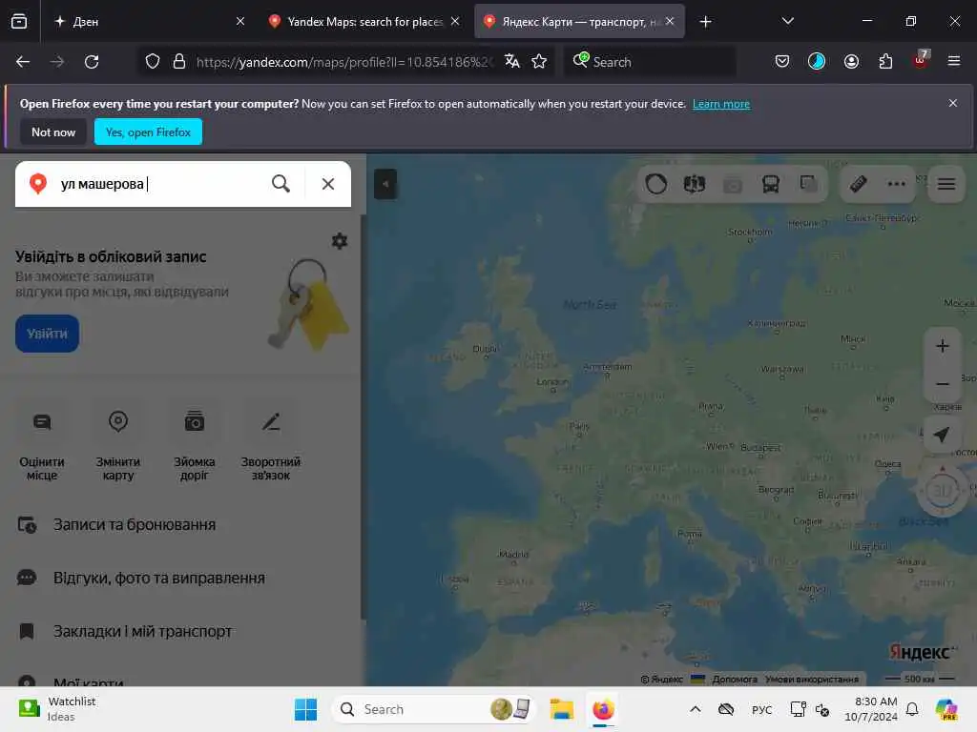Click taskbar Search box
The image size is (977, 732).
pos(435,709)
